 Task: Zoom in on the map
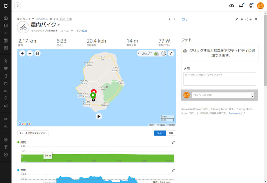click(x=22, y=54)
